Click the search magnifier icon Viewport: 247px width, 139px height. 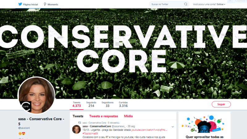pos(186,4)
